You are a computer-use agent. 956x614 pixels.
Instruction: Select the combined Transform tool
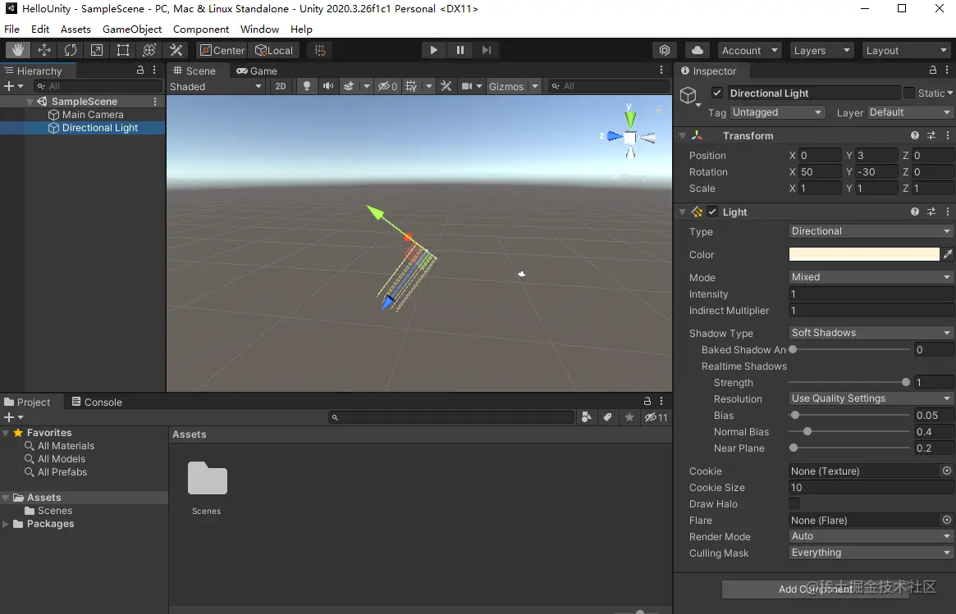[x=149, y=50]
